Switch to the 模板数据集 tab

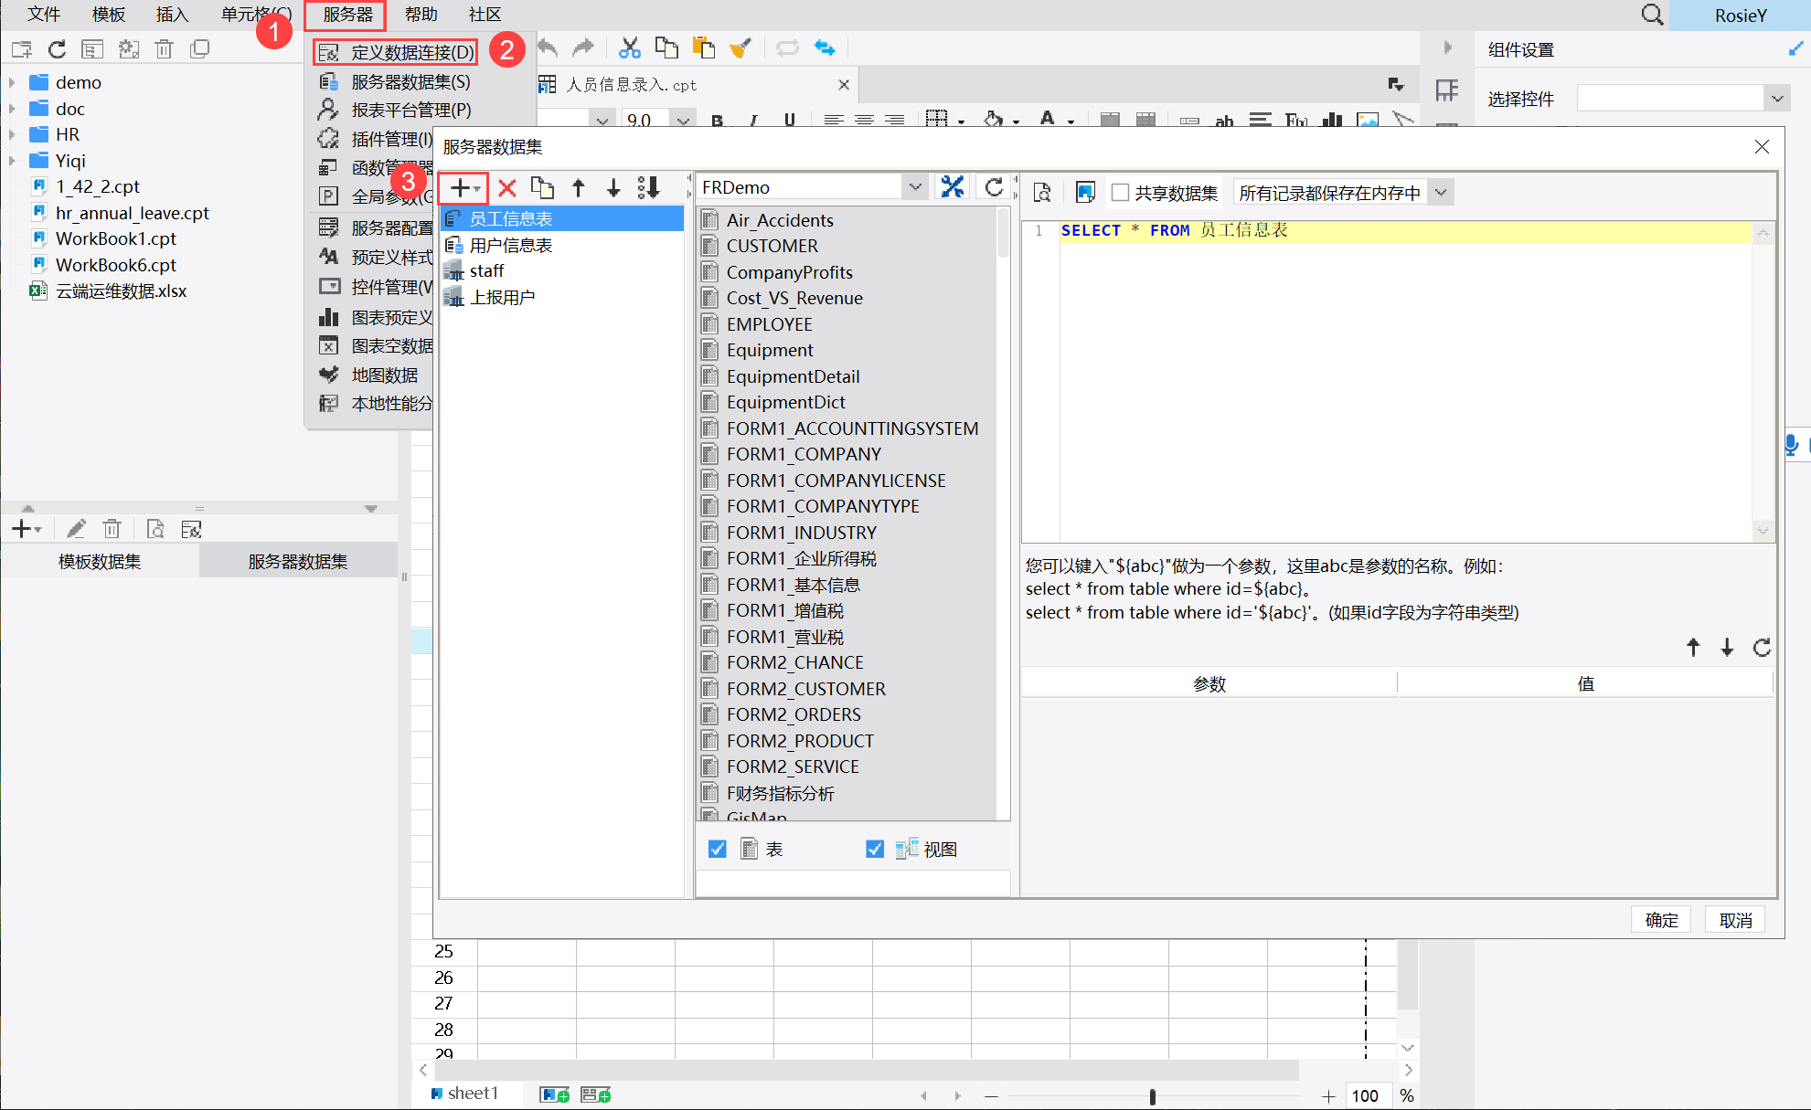click(100, 561)
